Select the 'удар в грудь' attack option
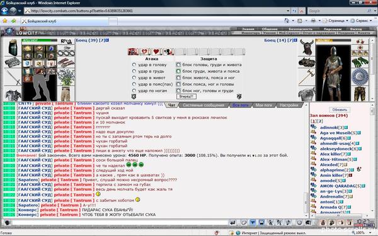 [x=134, y=71]
